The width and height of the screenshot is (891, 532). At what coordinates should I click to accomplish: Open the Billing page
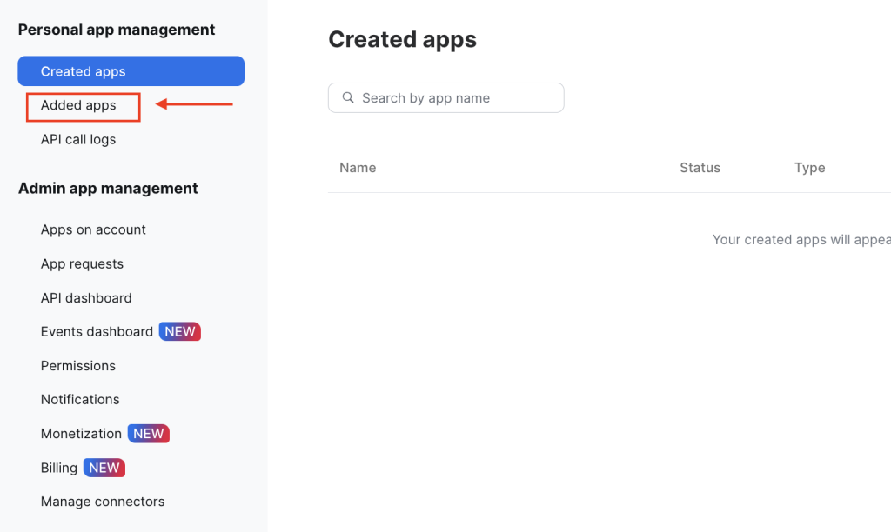pyautogui.click(x=59, y=468)
